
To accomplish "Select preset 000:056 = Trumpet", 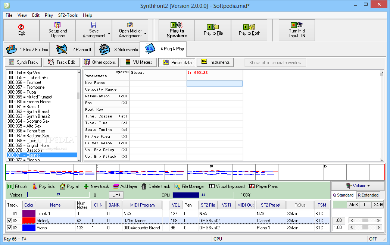I will click(24, 82).
